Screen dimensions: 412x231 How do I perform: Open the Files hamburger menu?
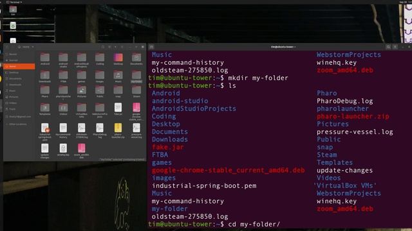pos(122,47)
